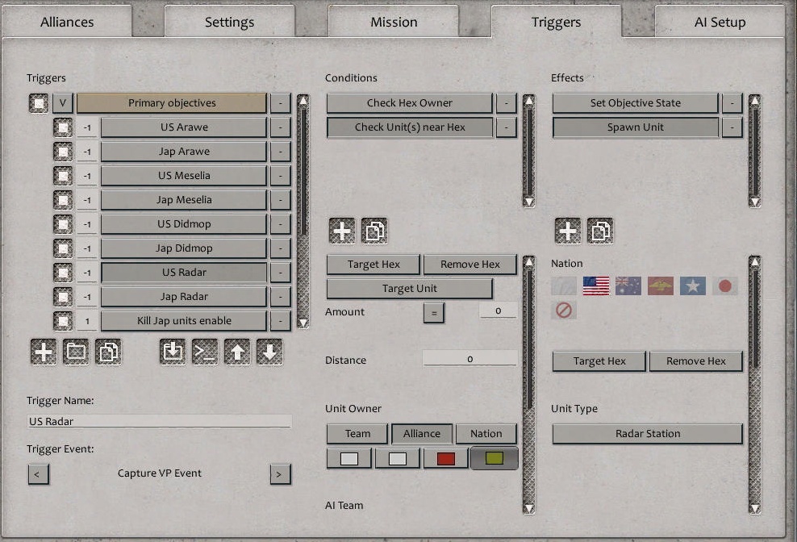Add a new trigger with the plus icon
The image size is (797, 542).
click(x=44, y=352)
